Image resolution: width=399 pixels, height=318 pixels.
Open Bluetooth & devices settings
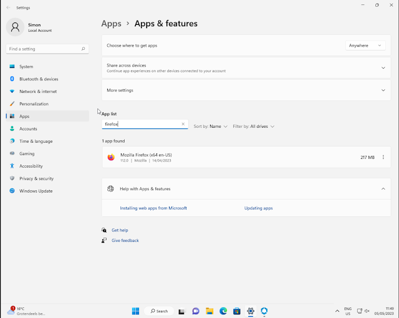coord(47,79)
